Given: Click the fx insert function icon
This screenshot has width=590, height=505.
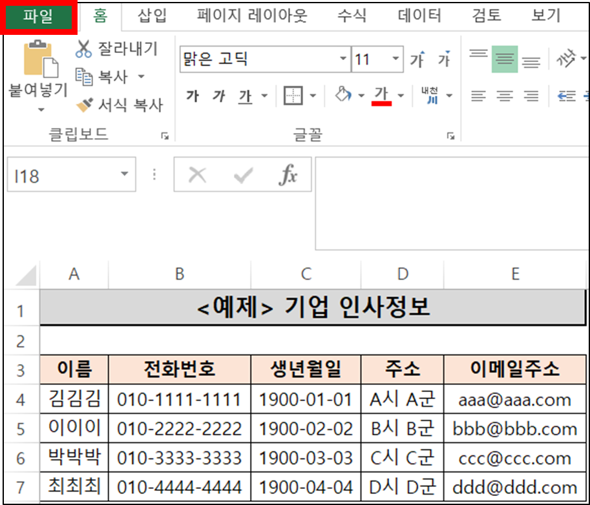Looking at the screenshot, I should pyautogui.click(x=288, y=174).
